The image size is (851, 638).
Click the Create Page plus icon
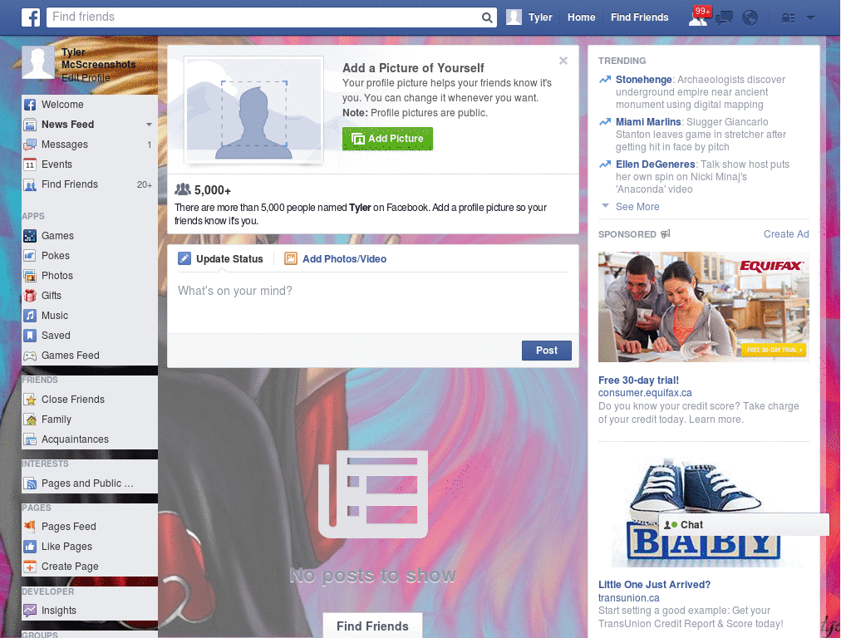[x=30, y=567]
